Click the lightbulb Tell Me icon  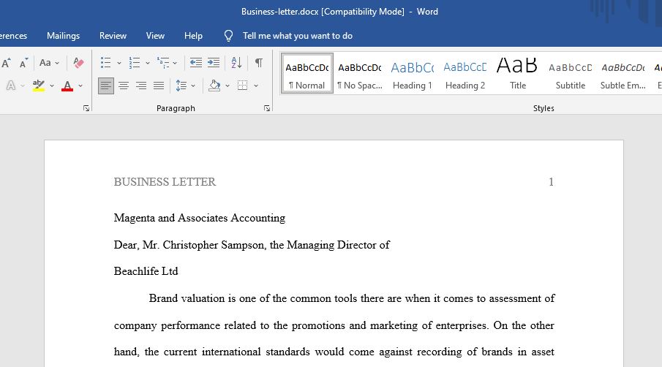228,36
